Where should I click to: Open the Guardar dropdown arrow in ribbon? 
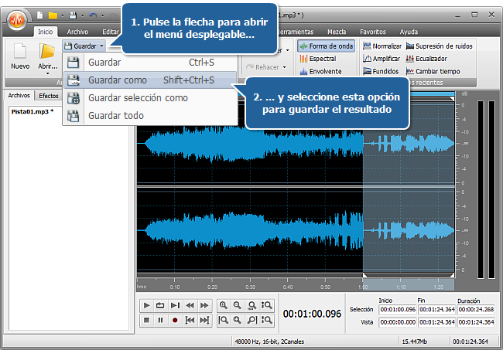point(101,46)
